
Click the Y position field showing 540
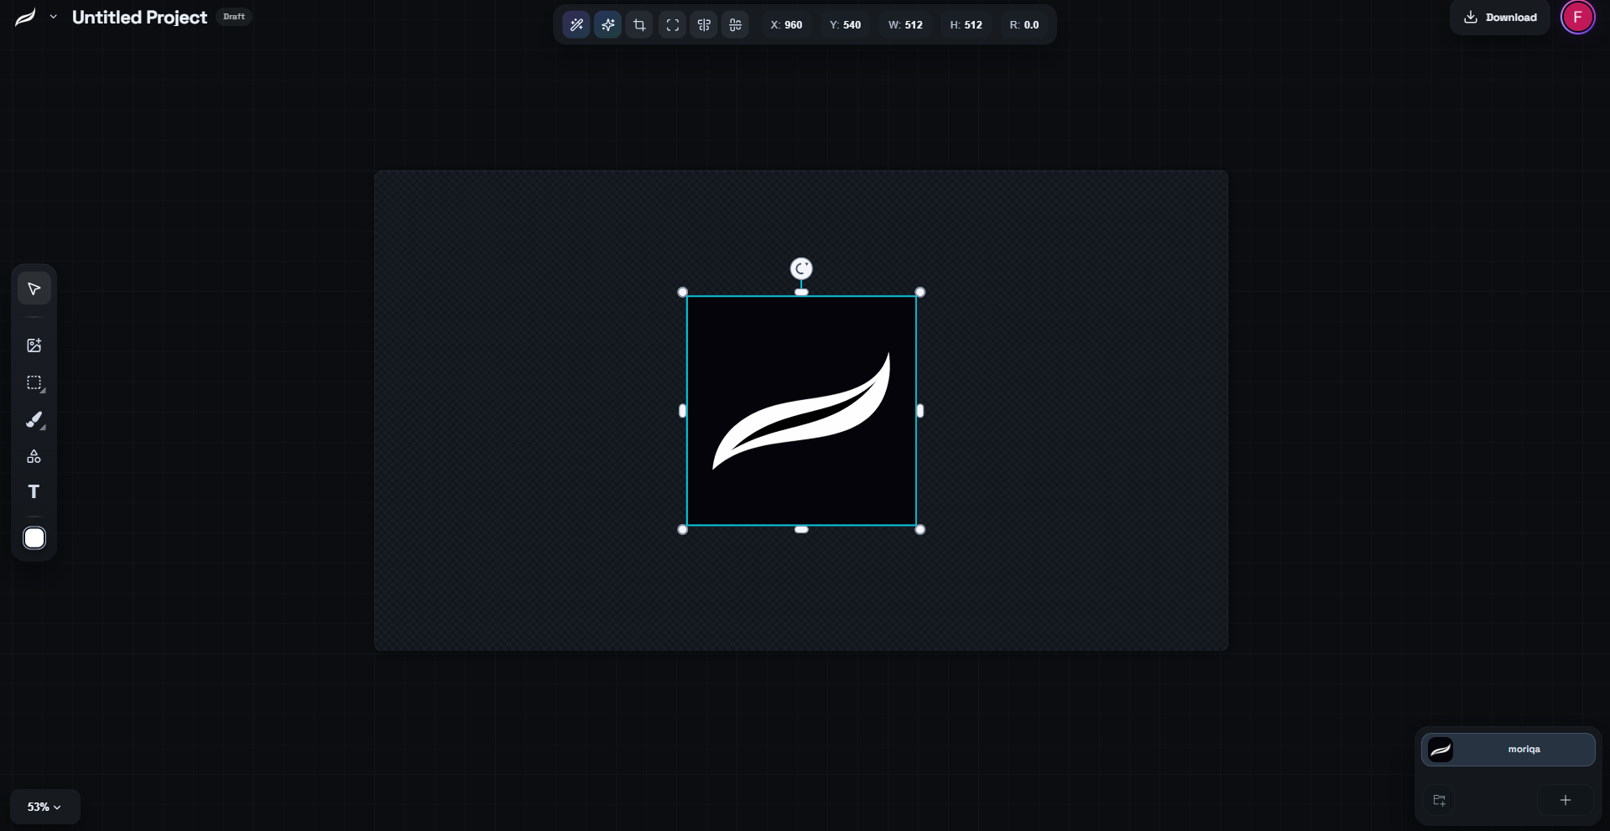tap(845, 25)
